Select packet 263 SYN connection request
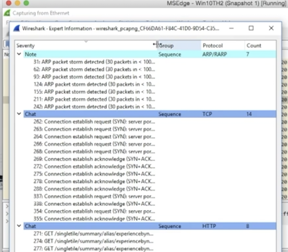 [x=94, y=129]
